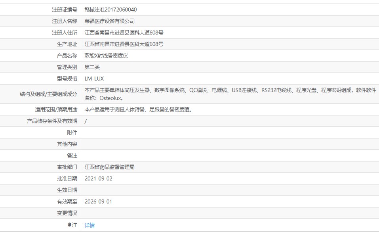
Task: Click the 变更情况 label
Action: 67,213
